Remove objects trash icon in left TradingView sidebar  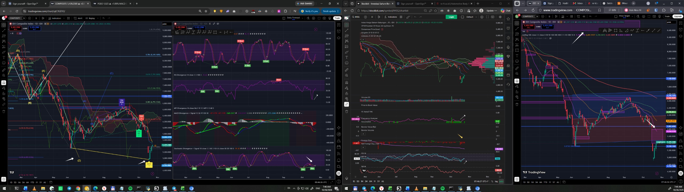(x=4, y=111)
